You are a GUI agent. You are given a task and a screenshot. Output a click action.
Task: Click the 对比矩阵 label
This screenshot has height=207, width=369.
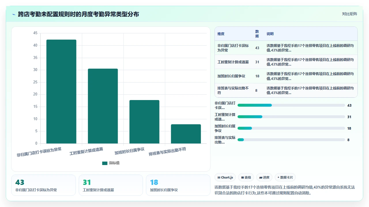(x=350, y=14)
